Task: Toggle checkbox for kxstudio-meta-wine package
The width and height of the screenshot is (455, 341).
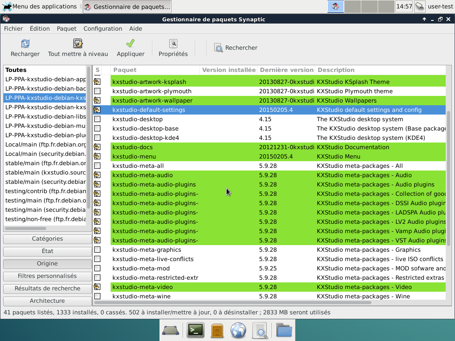Action: point(97,296)
